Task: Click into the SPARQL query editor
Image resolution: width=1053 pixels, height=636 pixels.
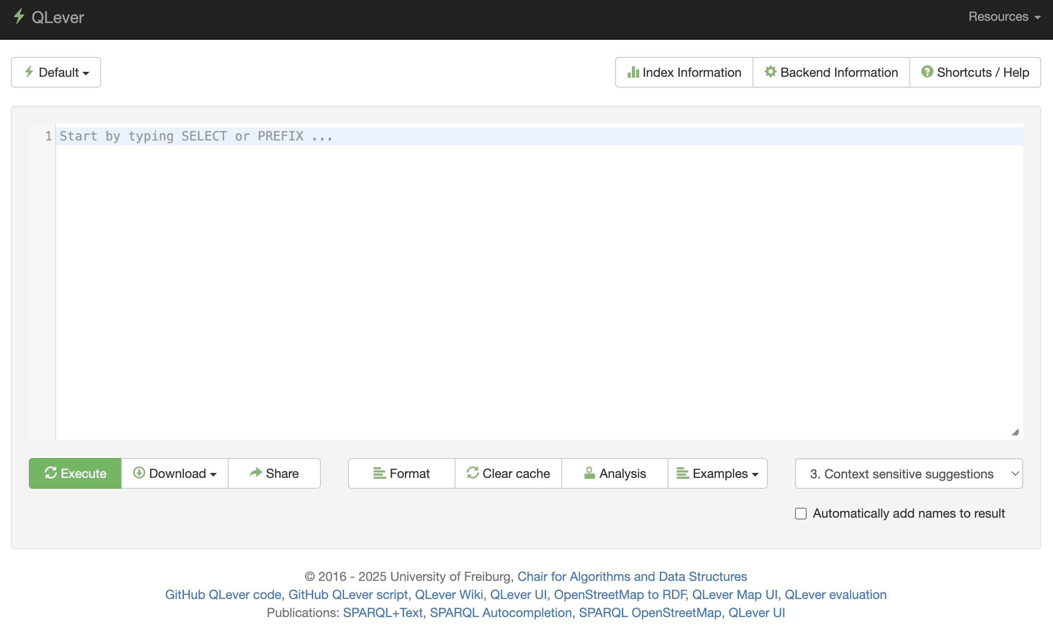Action: (540, 281)
